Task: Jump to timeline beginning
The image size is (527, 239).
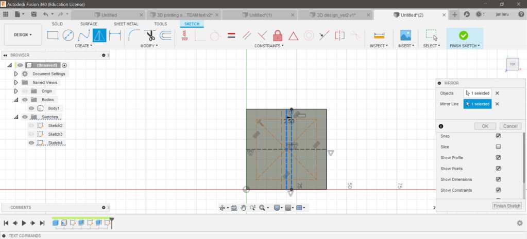Action: click(x=6, y=223)
